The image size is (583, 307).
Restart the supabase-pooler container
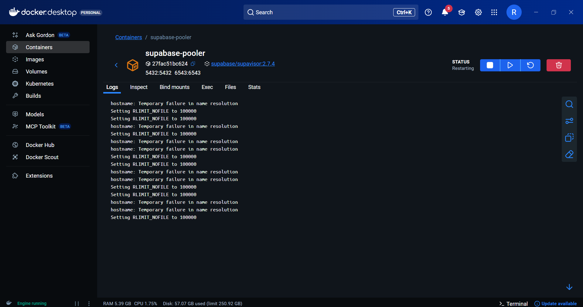530,65
